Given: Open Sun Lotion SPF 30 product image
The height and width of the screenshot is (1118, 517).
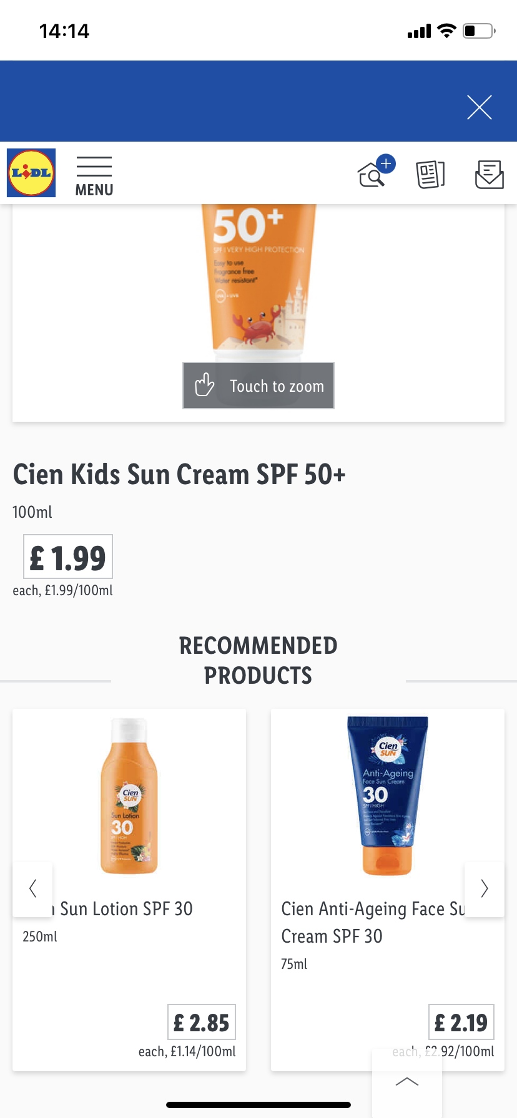Looking at the screenshot, I should click(129, 796).
